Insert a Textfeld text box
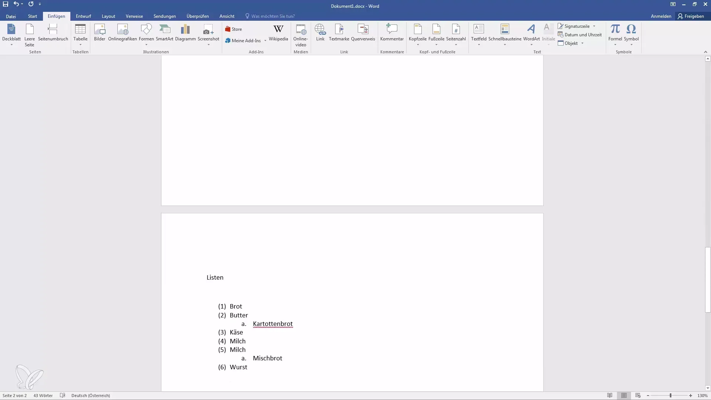Viewport: 711px width, 400px height. pos(479,34)
